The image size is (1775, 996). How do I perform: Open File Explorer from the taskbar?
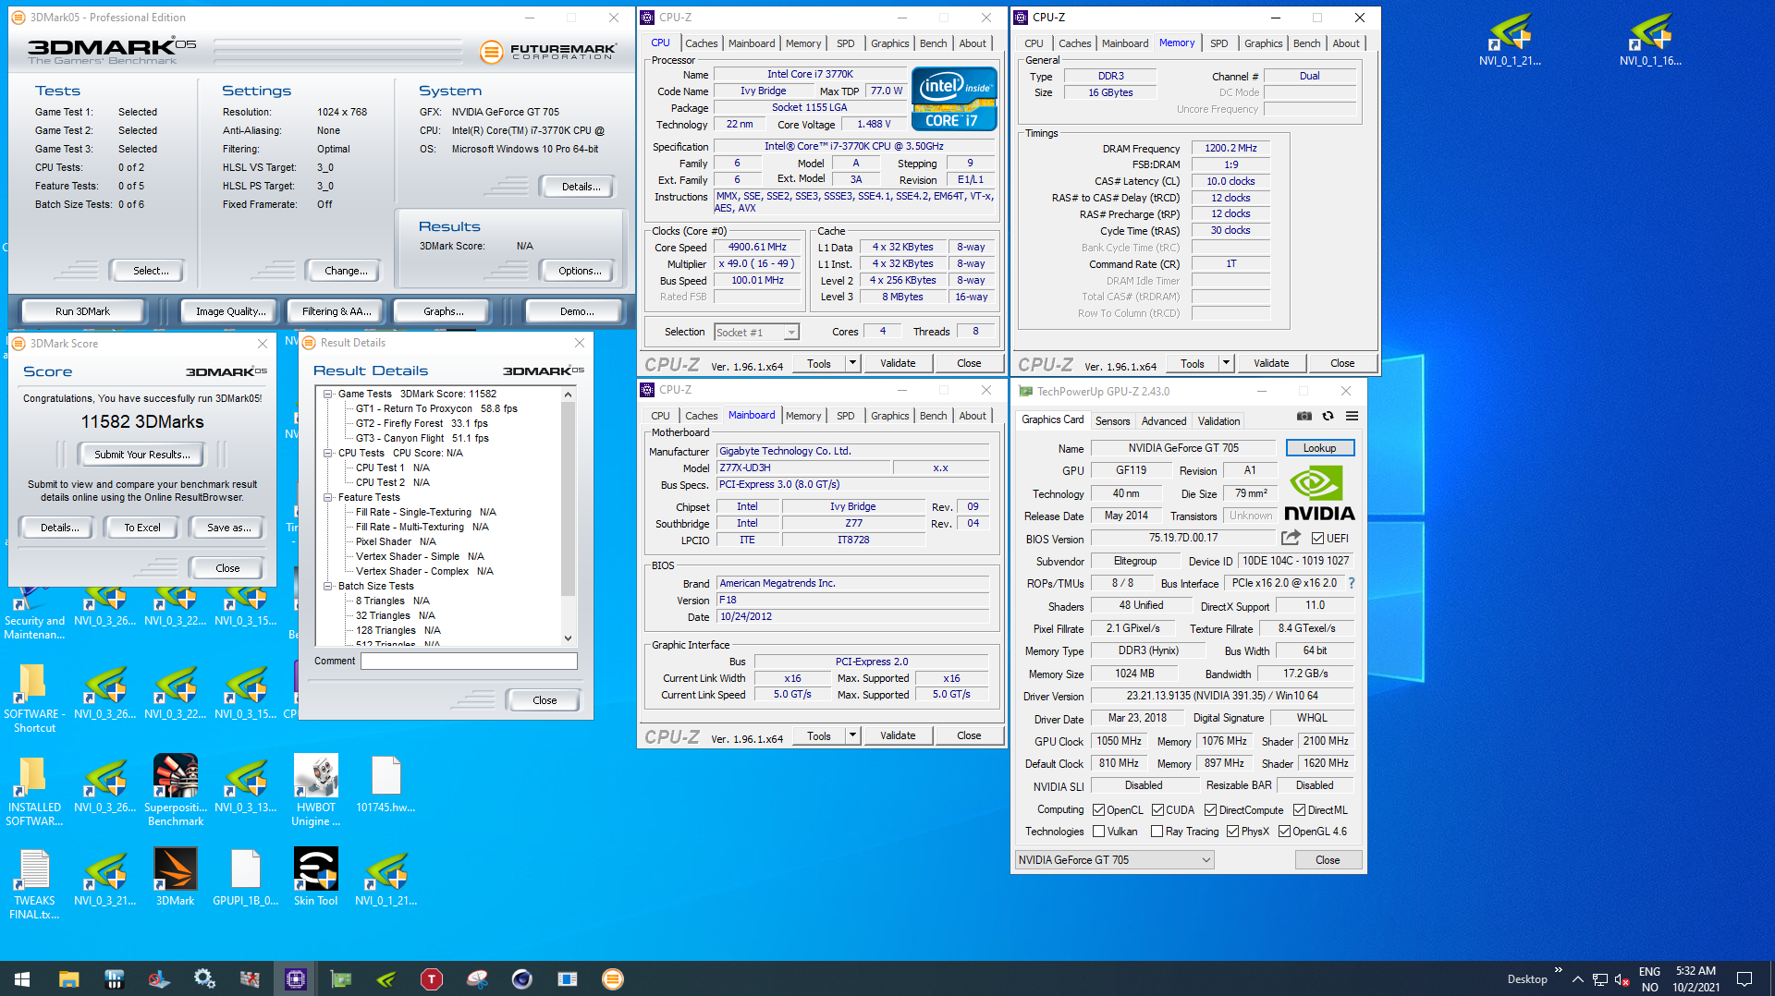(69, 978)
